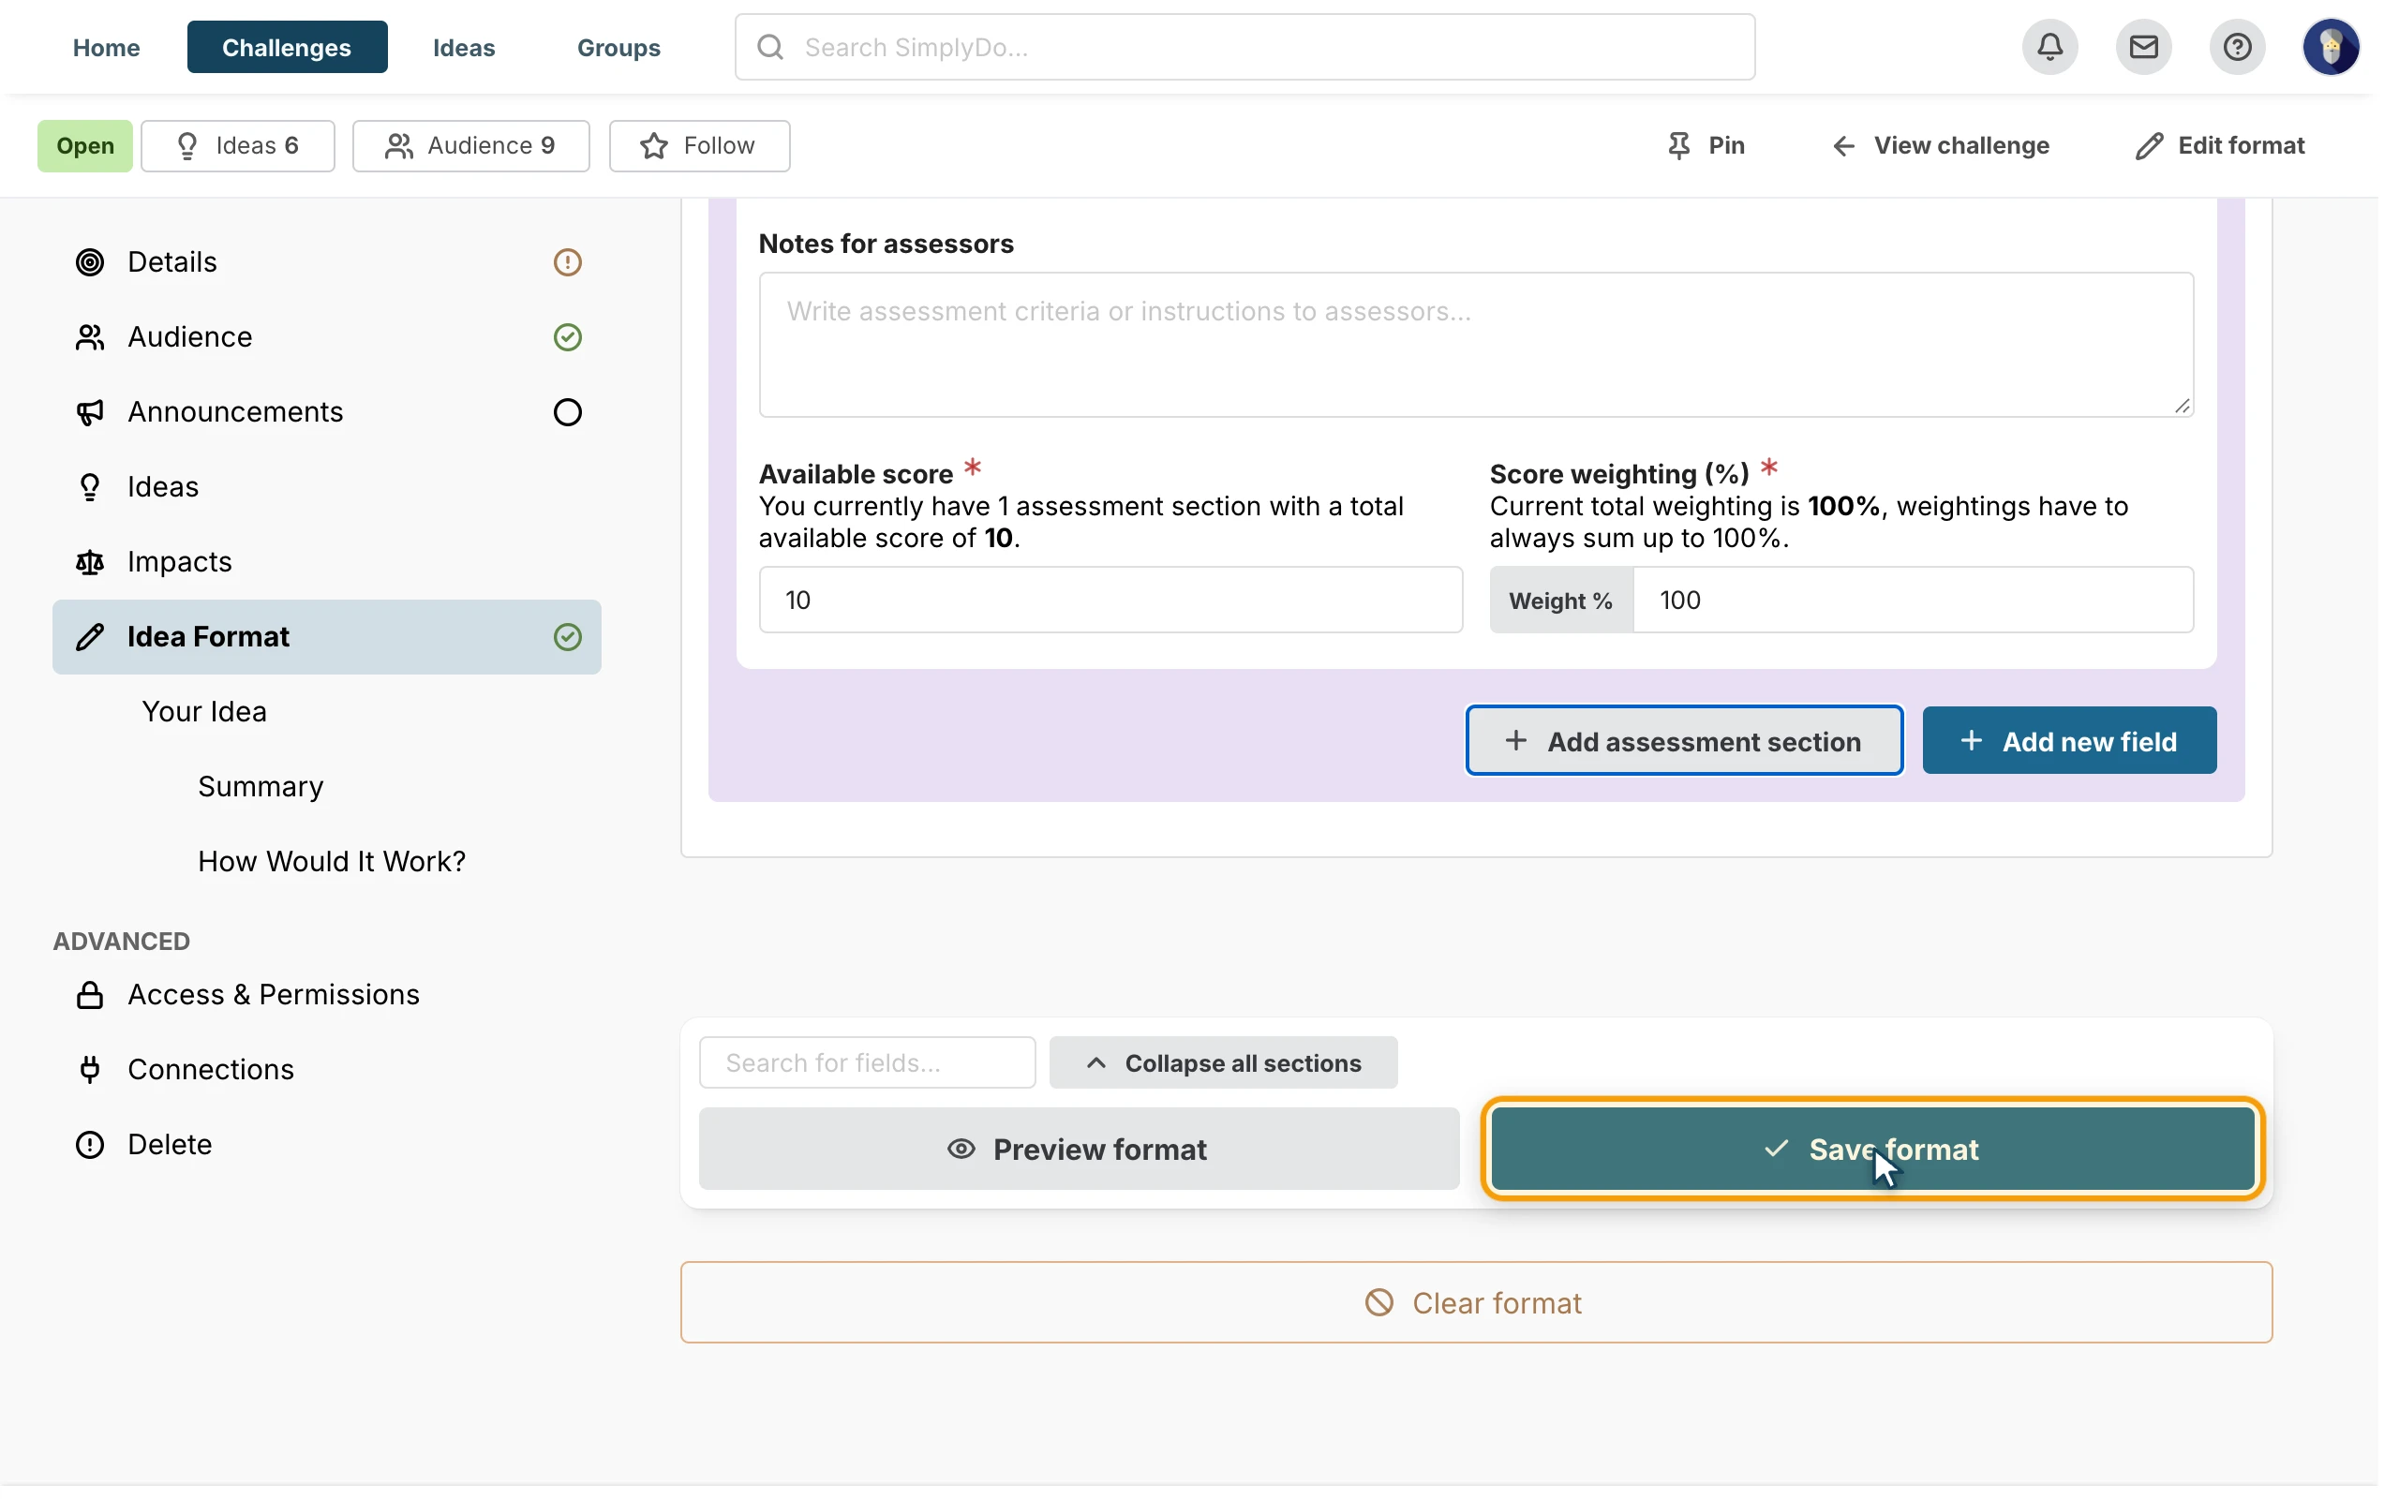
Task: Open the help question mark icon
Action: 2238,47
